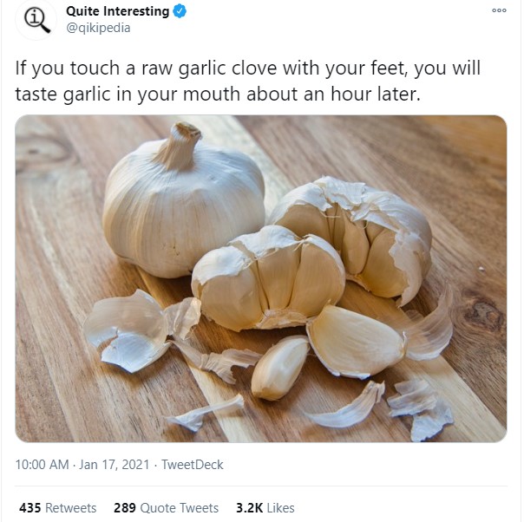Screen dimensions: 524x522
Task: Expand the garlic photo attachment
Action: pos(260,278)
